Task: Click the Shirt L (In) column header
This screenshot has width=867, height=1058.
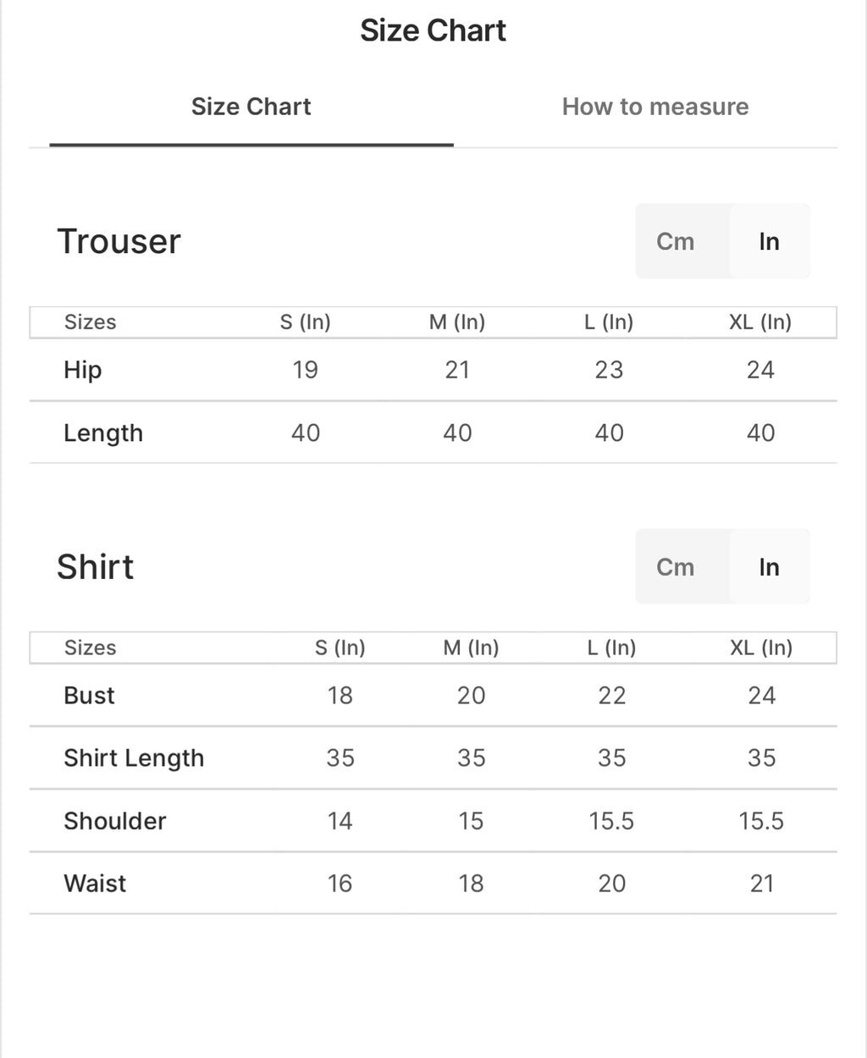Action: (611, 647)
